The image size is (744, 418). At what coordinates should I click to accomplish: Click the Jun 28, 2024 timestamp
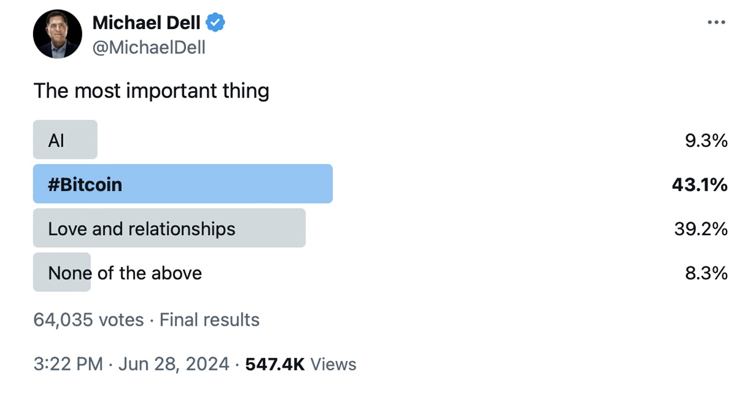(x=174, y=364)
